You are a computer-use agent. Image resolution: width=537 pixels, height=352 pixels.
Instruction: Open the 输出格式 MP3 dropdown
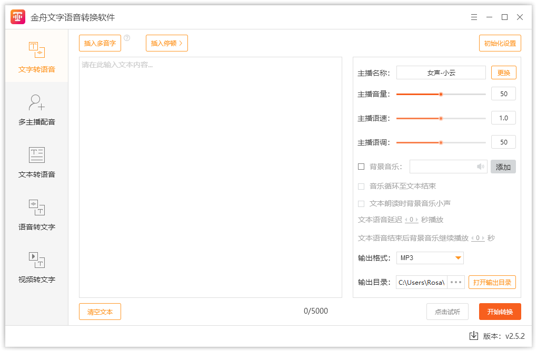pyautogui.click(x=430, y=258)
